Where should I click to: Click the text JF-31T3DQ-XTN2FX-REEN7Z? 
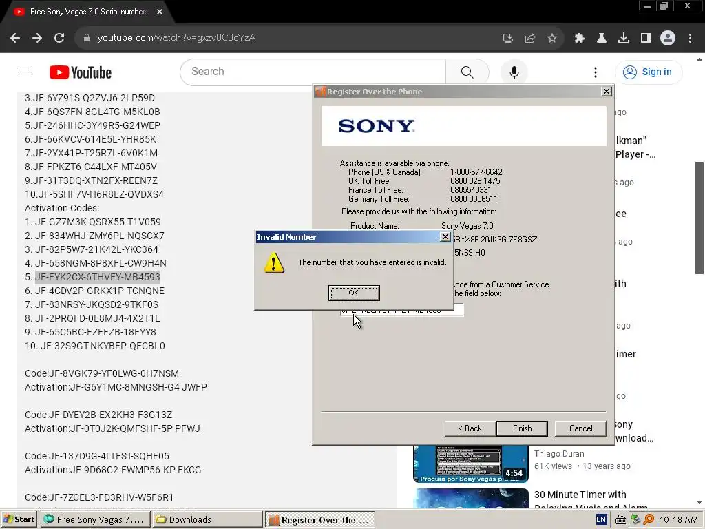pyautogui.click(x=95, y=180)
